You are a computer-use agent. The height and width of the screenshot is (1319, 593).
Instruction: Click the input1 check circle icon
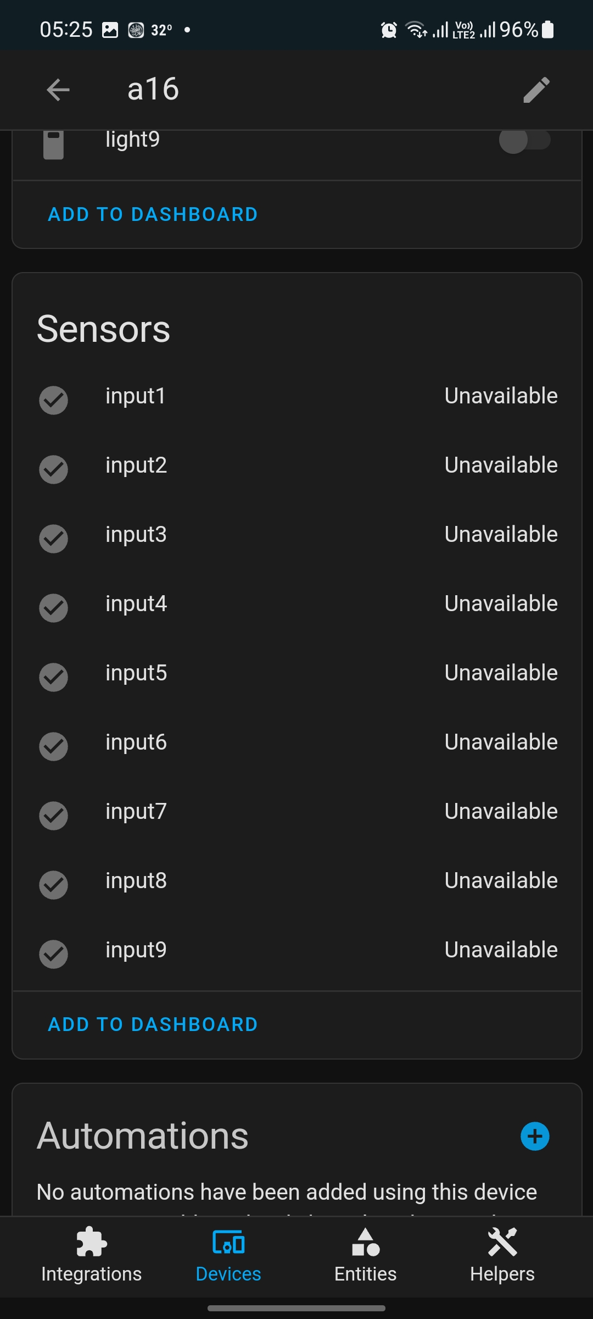pos(53,400)
